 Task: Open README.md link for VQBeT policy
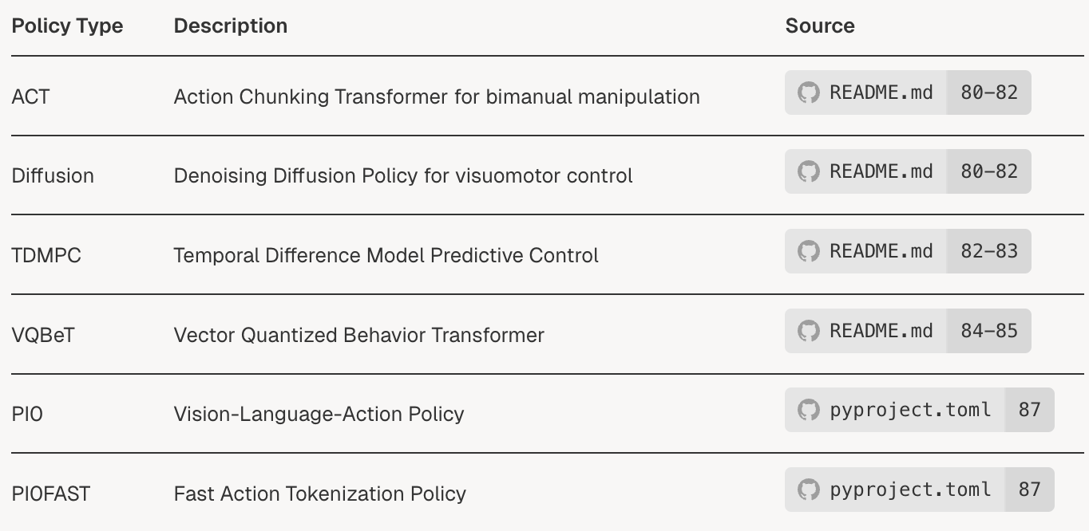click(x=881, y=331)
